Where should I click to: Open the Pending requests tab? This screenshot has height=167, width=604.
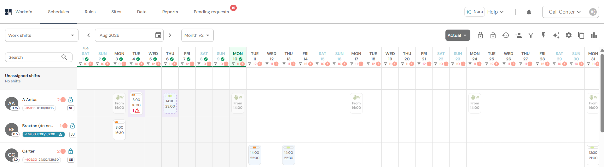211,12
